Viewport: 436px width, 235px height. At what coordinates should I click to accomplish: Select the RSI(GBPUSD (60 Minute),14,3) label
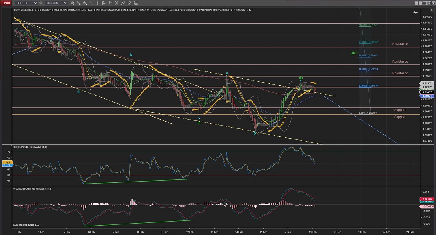30,147
